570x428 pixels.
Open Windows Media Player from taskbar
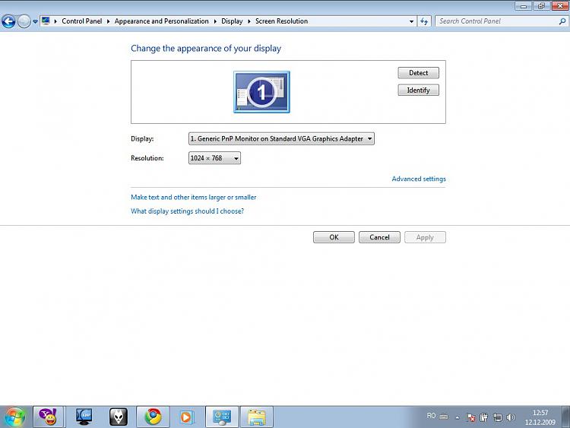[x=186, y=417]
